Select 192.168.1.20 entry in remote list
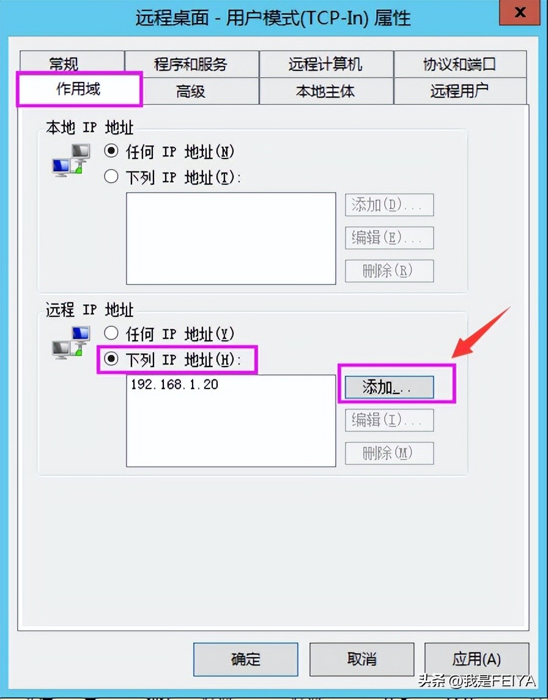 pyautogui.click(x=174, y=384)
